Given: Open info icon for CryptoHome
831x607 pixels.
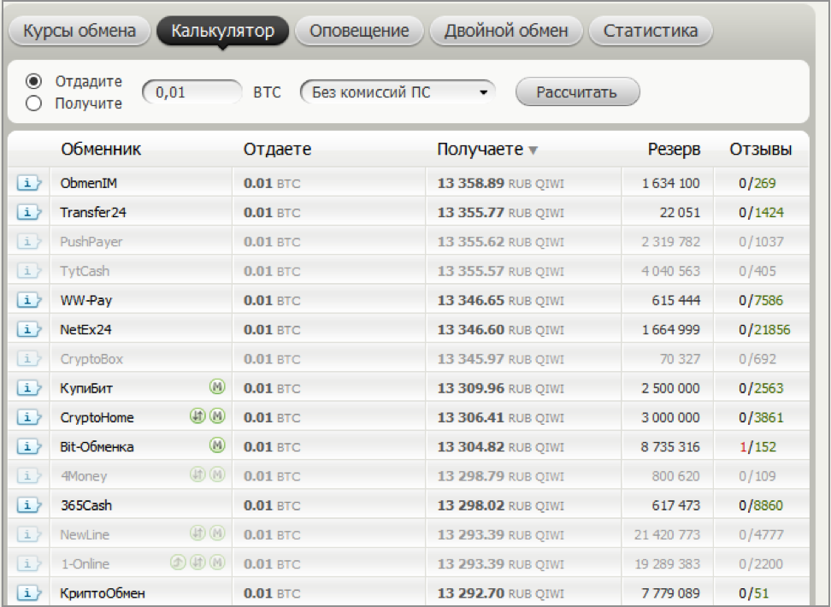Looking at the screenshot, I should coord(28,417).
